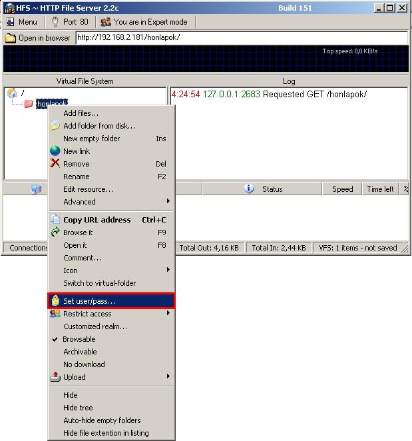Expand the Advanced submenu
This screenshot has height=441, width=412.
111,202
